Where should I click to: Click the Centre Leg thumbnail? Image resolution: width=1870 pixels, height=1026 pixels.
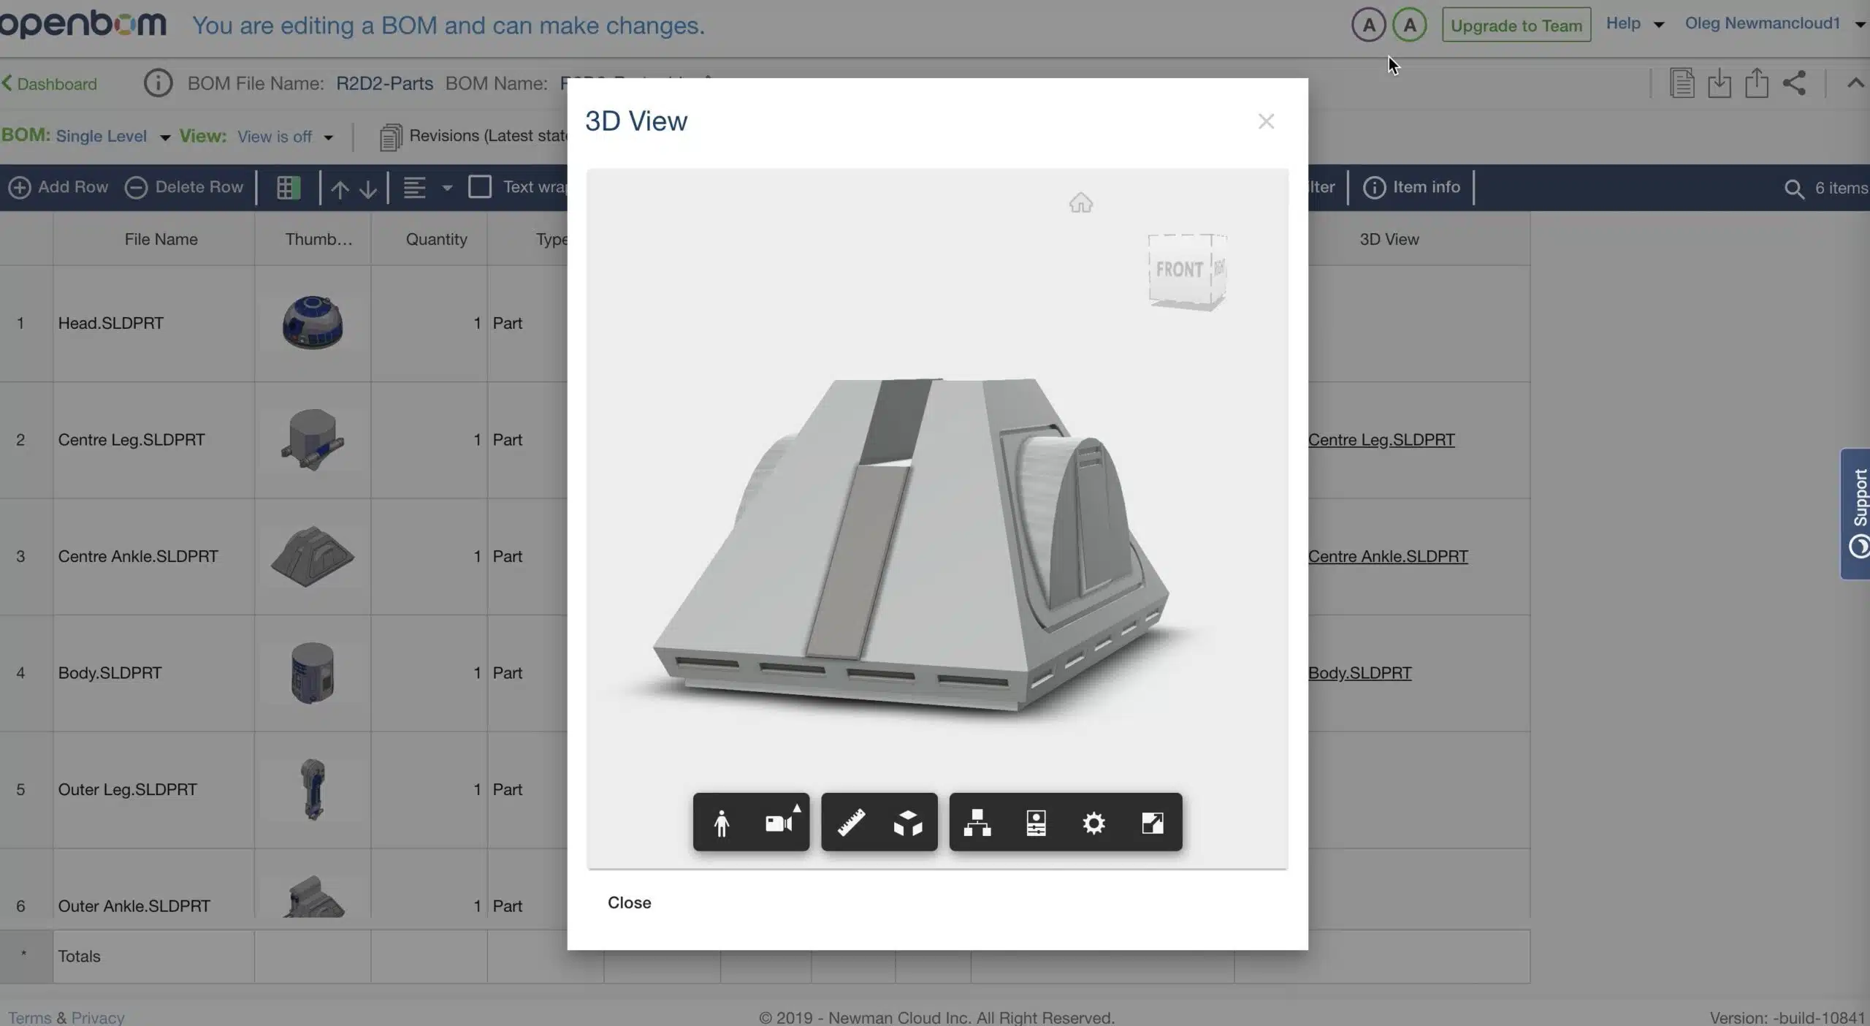coord(312,439)
